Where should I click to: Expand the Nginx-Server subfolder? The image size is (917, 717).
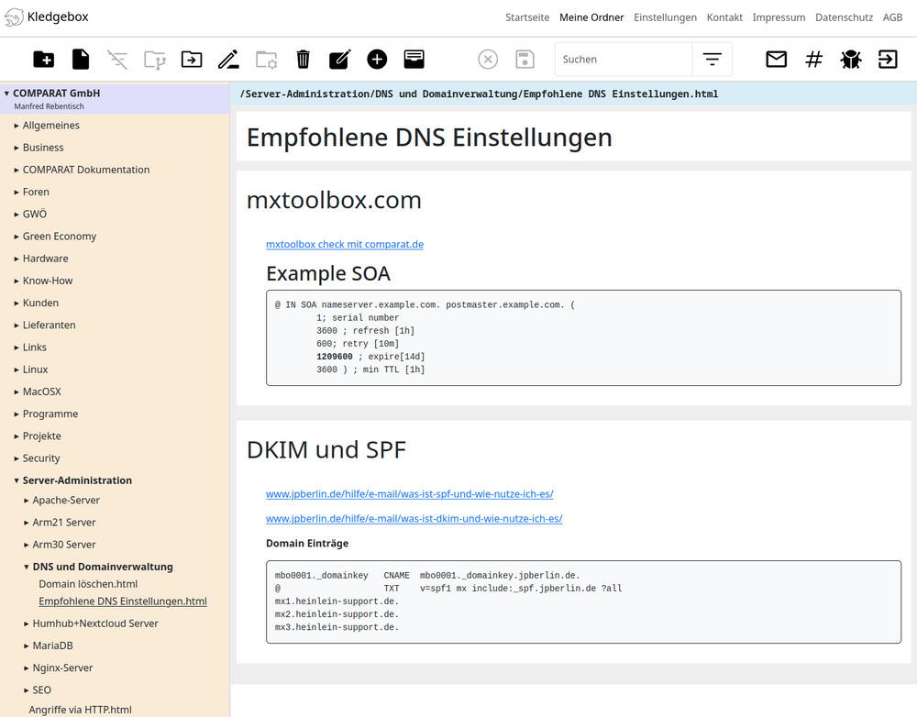27,667
